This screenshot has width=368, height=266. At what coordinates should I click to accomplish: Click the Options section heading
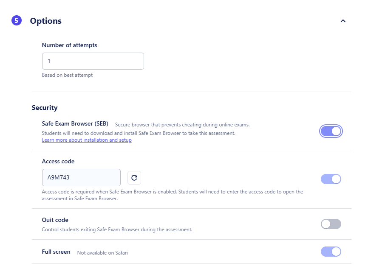(x=45, y=21)
